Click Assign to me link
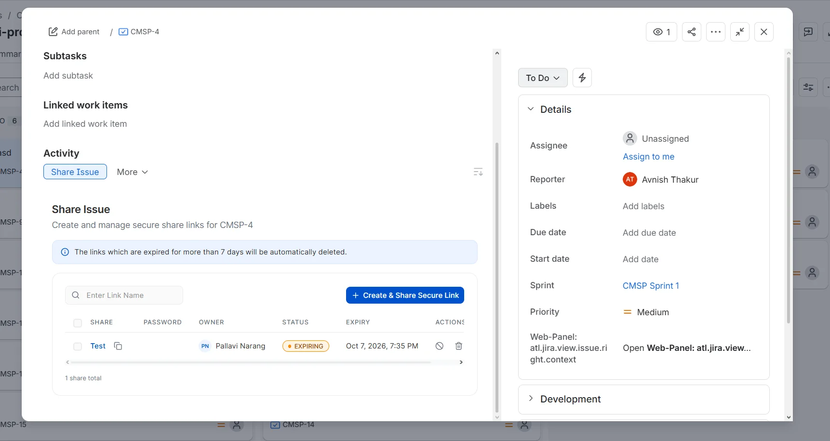 click(x=648, y=157)
